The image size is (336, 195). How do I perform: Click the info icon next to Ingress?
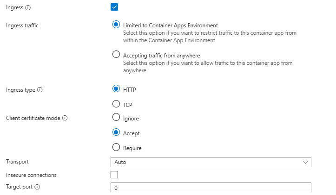pos(28,8)
